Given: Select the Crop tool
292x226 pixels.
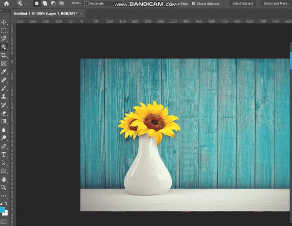Looking at the screenshot, I should tap(3, 55).
